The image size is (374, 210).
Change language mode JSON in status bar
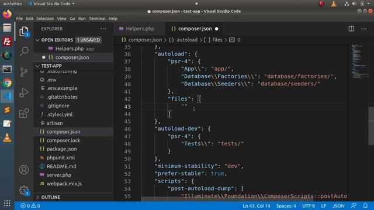coord(338,206)
